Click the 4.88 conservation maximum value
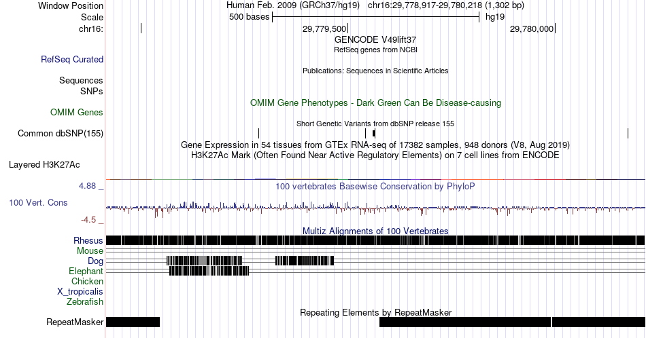 pyautogui.click(x=87, y=186)
